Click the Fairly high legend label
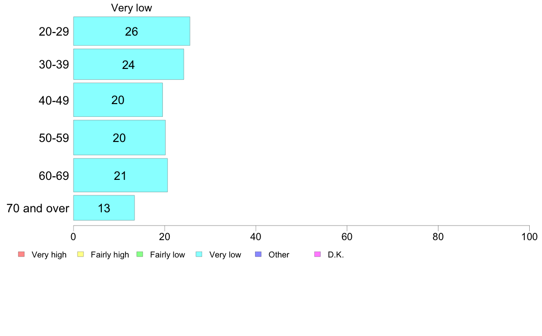This screenshot has height=336, width=542. tap(110, 255)
